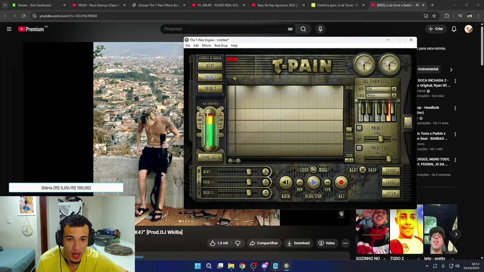Click the Fast Forward (FFW) button

pyautogui.click(x=327, y=182)
